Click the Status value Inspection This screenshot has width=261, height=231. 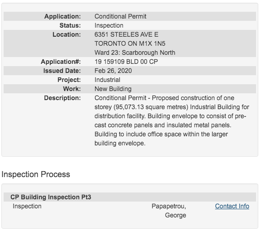coord(109,25)
